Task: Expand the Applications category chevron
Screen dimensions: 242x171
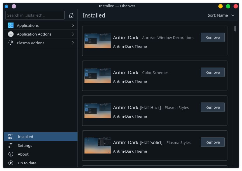Action: (x=73, y=25)
